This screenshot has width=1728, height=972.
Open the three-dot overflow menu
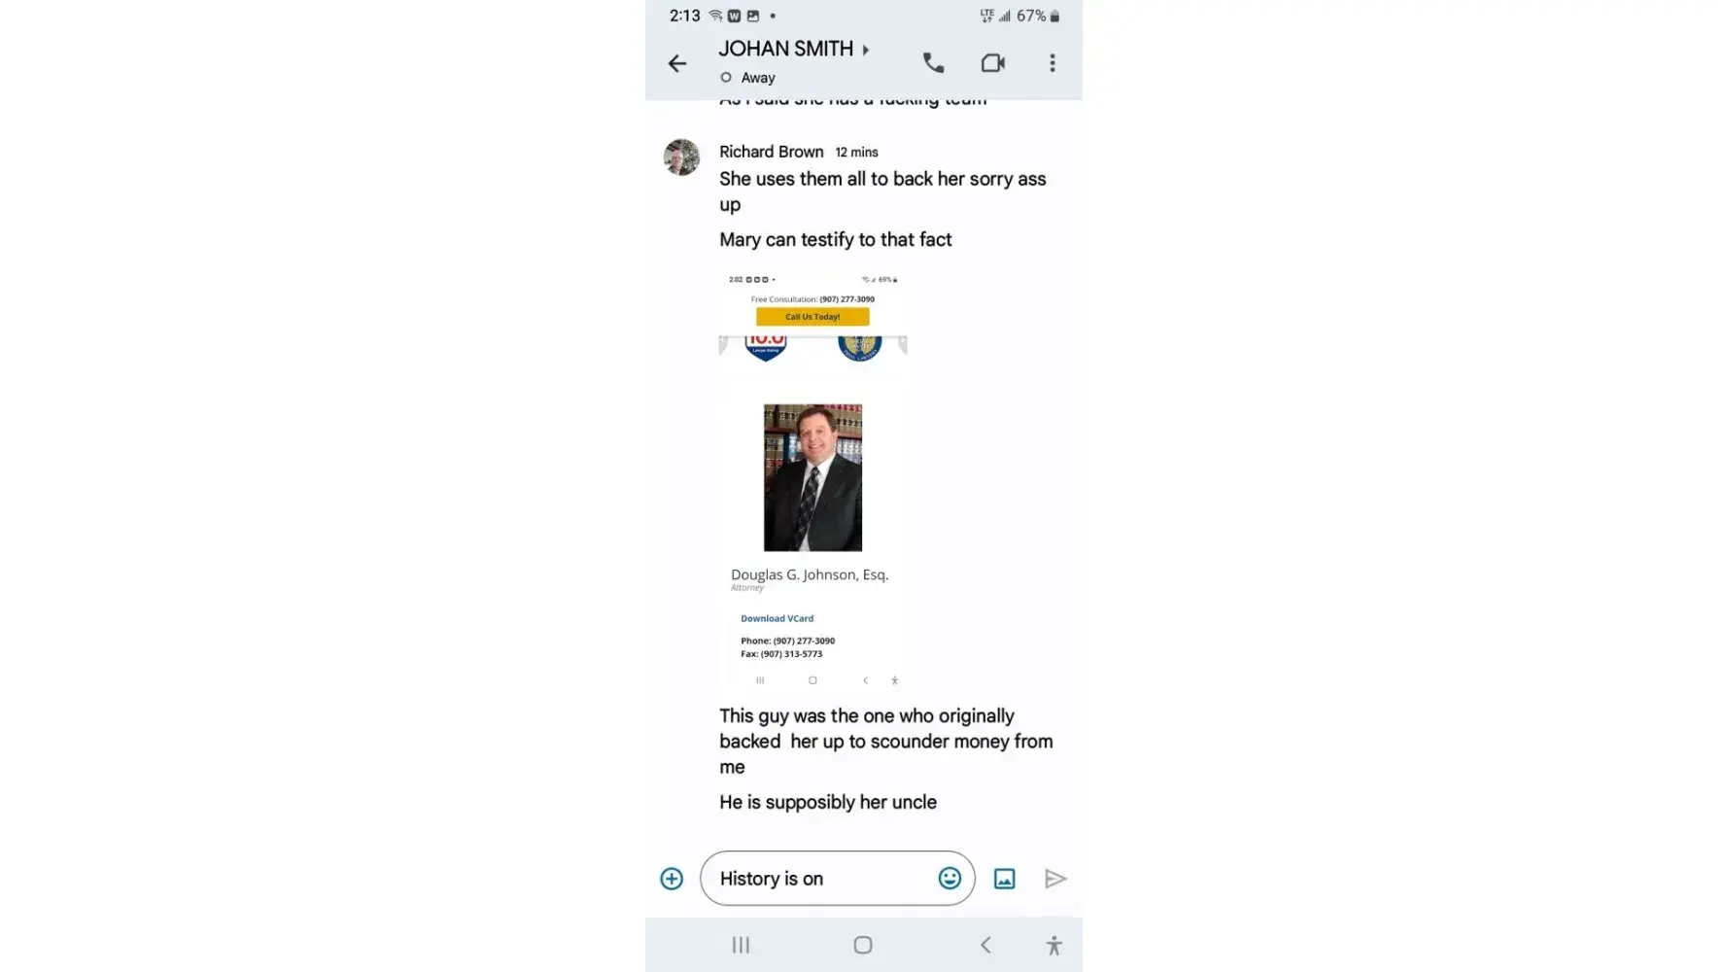(x=1052, y=63)
